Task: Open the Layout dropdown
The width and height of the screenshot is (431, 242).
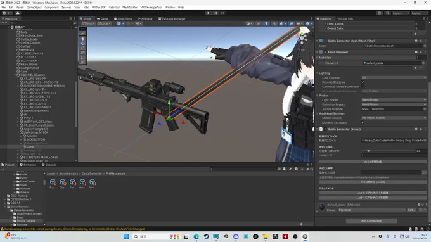Action: 420,13
